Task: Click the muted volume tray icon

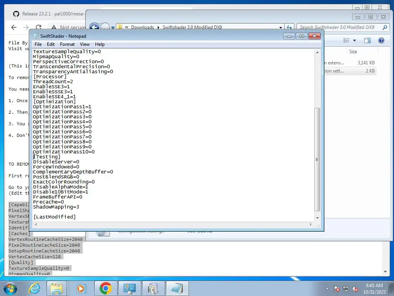Action: point(355,289)
